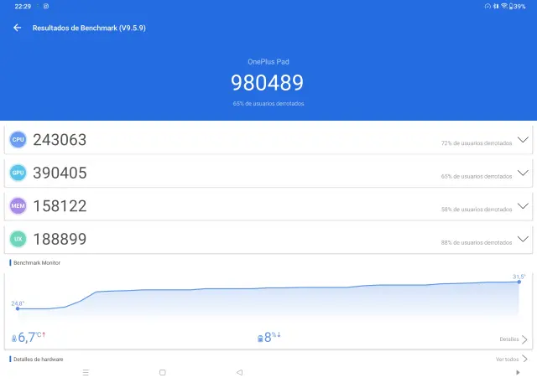Viewport: 537px width, 383px height.
Task: Click the 31.5° end point on graph
Action: [x=519, y=282]
